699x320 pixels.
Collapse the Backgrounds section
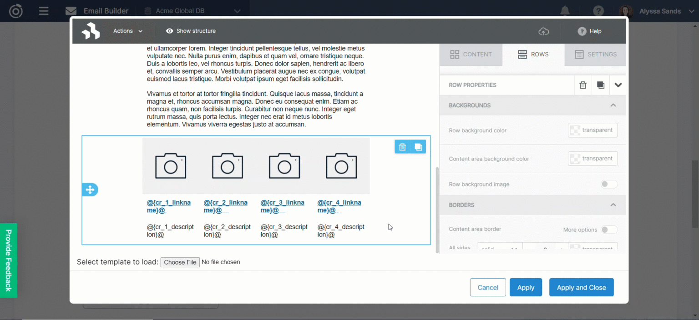point(613,105)
